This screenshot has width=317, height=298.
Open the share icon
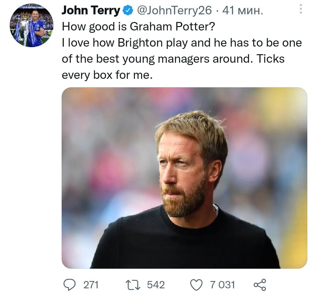259,285
